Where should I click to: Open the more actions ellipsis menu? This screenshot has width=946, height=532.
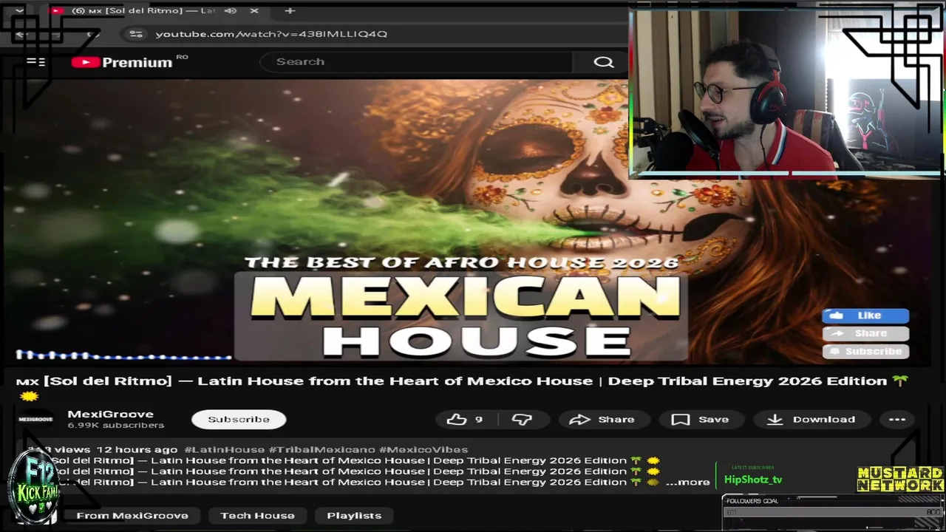(x=897, y=420)
